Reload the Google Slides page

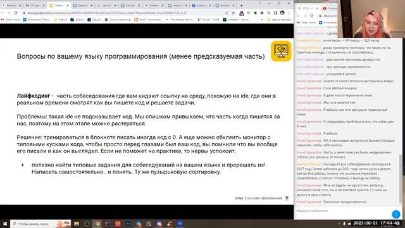[x=16, y=13]
